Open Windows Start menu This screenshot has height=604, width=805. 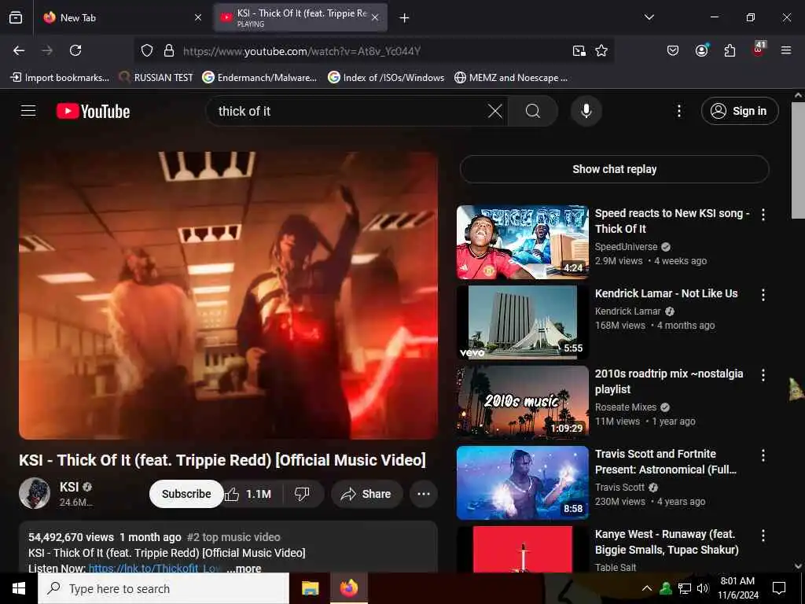19,588
